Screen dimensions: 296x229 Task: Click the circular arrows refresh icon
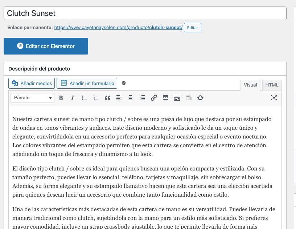[200, 98]
